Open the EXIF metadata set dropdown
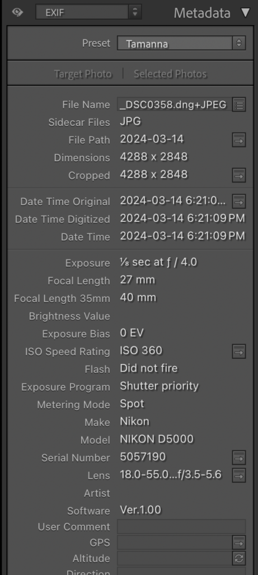 [x=88, y=12]
